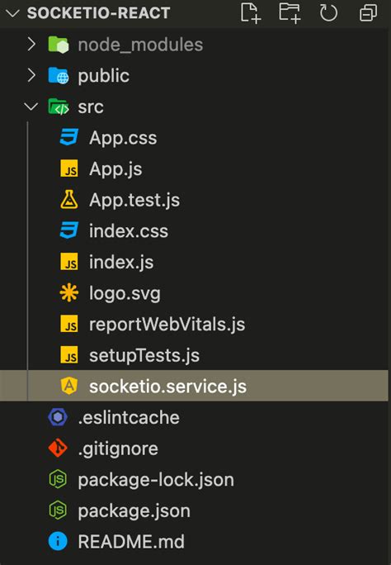391x565 pixels.
Task: Open the package.json file
Action: [x=134, y=511]
